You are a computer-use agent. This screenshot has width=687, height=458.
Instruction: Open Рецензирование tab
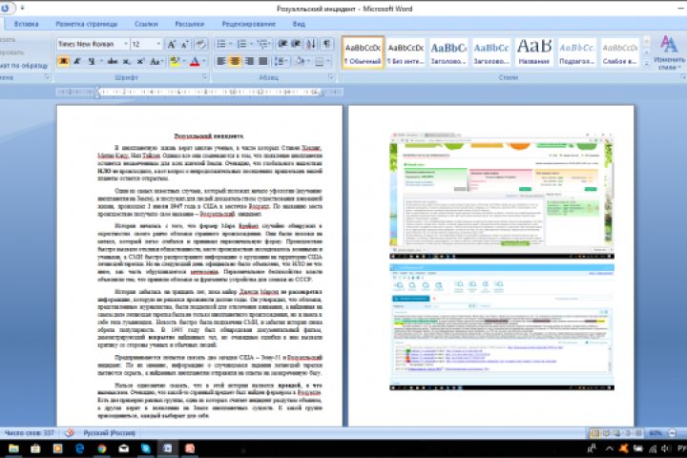[248, 24]
